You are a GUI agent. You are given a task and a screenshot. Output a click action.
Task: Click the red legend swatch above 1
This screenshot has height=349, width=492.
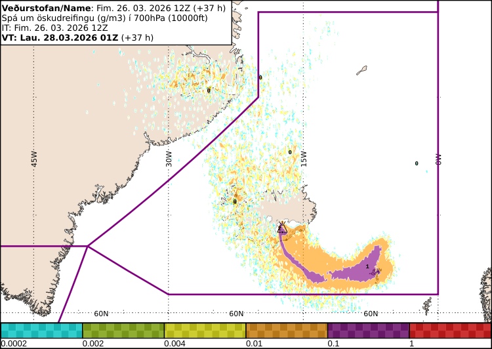pos(451,331)
